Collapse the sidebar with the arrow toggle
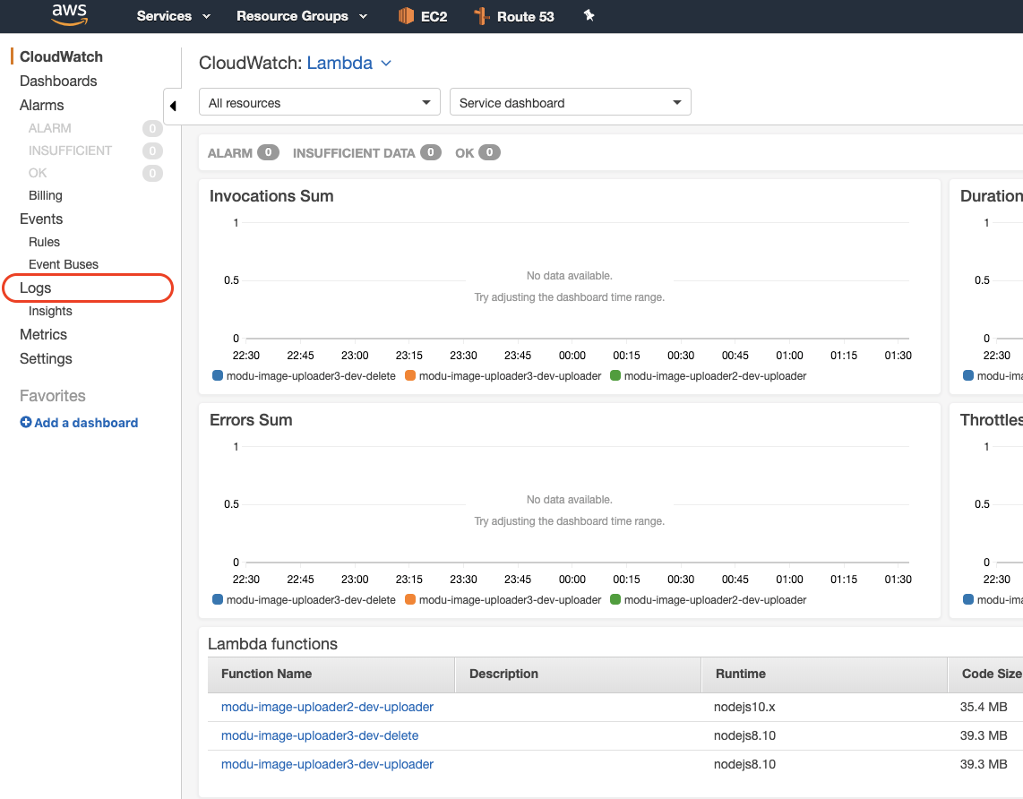 (x=173, y=106)
